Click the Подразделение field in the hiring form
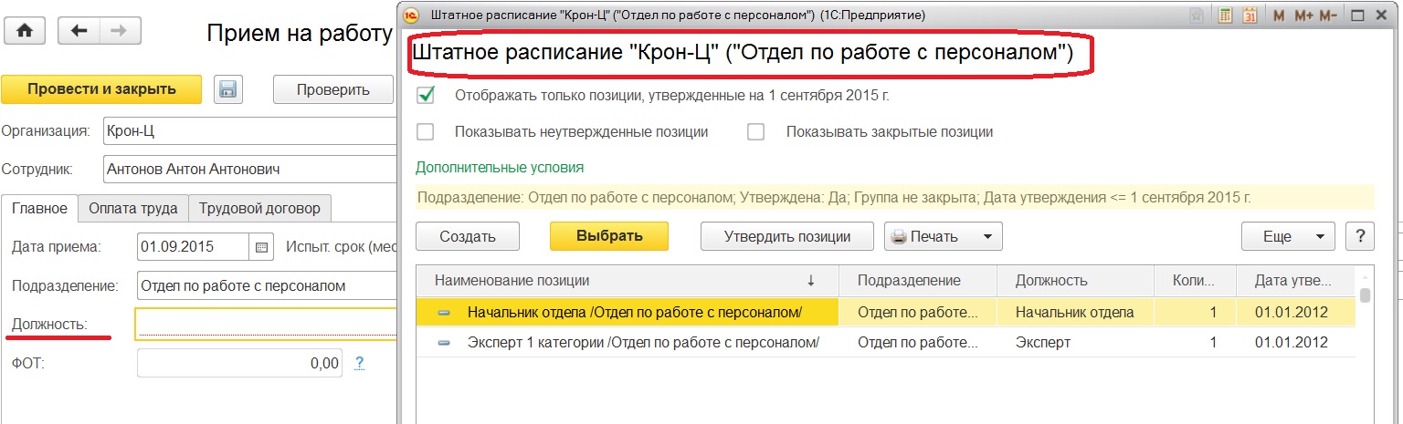The height and width of the screenshot is (424, 1403). click(268, 285)
